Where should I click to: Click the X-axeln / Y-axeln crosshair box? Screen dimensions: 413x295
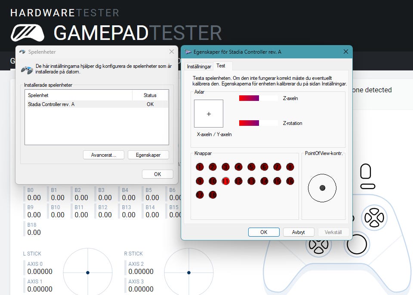pyautogui.click(x=209, y=114)
